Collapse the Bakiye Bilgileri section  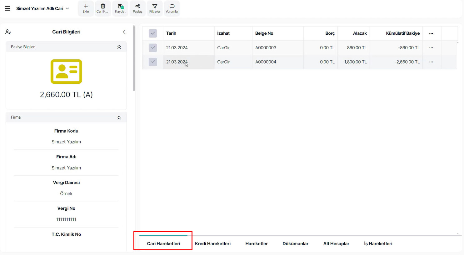coord(119,47)
